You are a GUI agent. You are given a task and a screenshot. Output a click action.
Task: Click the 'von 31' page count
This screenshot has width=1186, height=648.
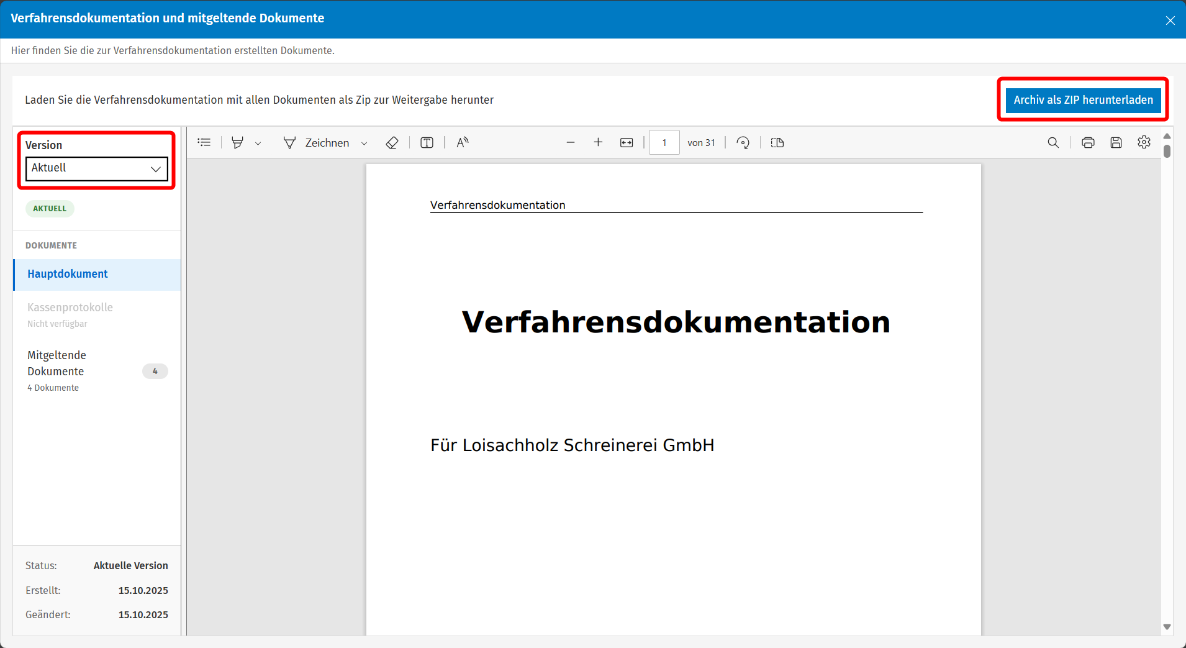coord(701,143)
